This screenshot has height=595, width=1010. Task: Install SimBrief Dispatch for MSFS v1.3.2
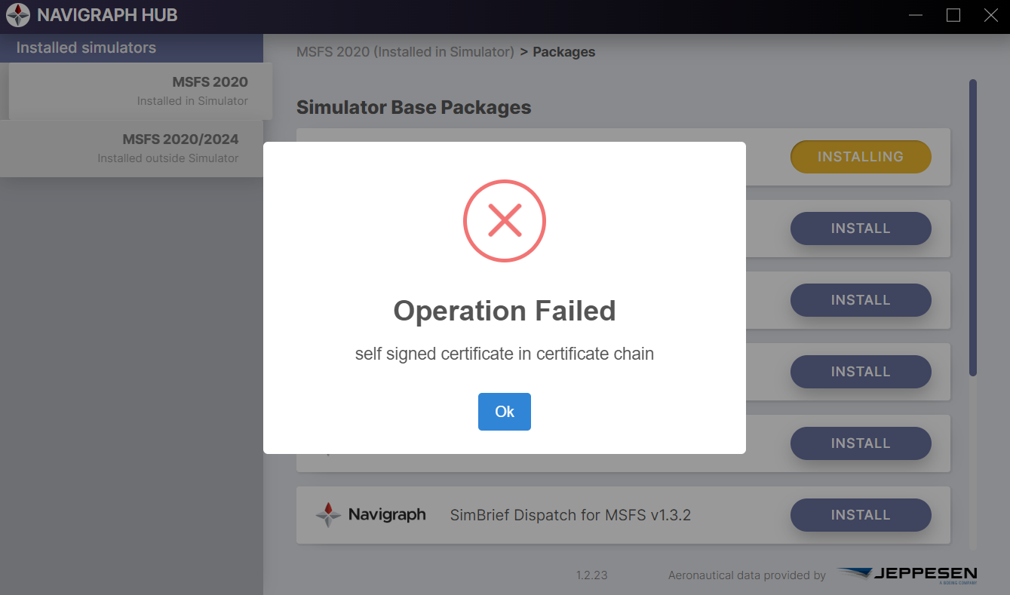coord(860,515)
